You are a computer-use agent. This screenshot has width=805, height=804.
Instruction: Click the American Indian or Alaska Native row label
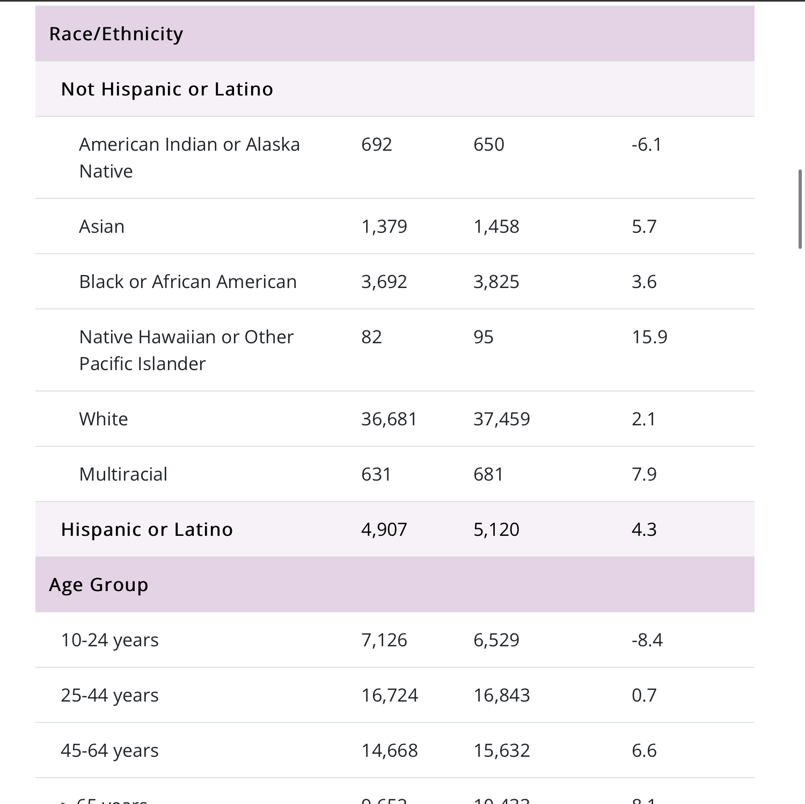(189, 158)
